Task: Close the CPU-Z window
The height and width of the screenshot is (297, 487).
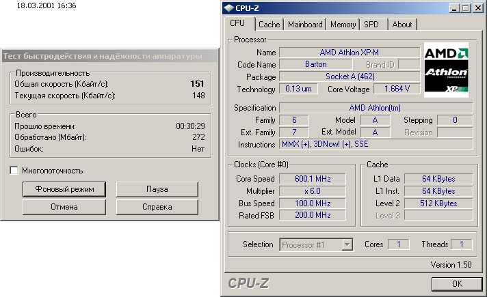Action: [477, 8]
